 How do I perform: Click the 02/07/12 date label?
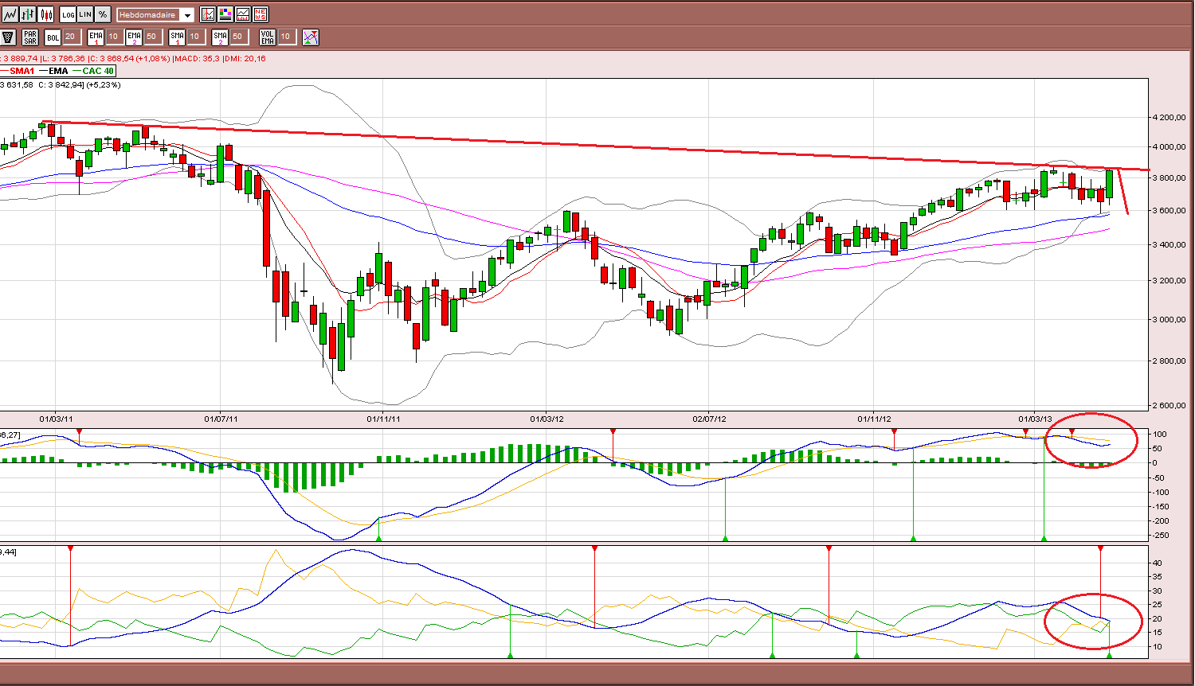pos(709,419)
